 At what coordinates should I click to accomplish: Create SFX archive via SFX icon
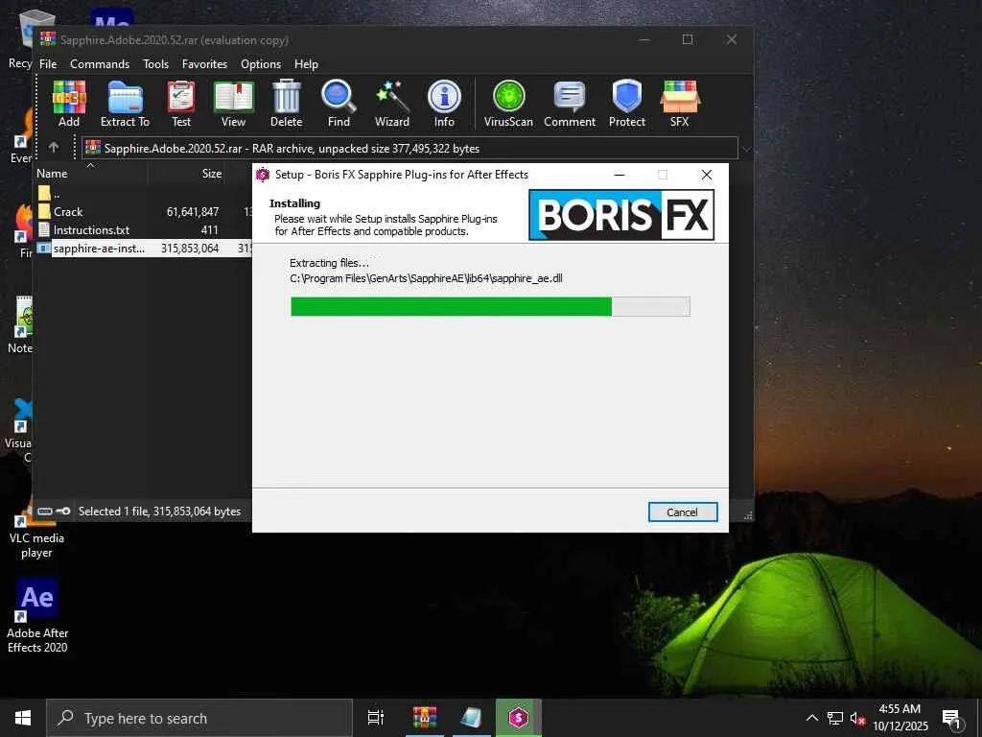click(680, 104)
